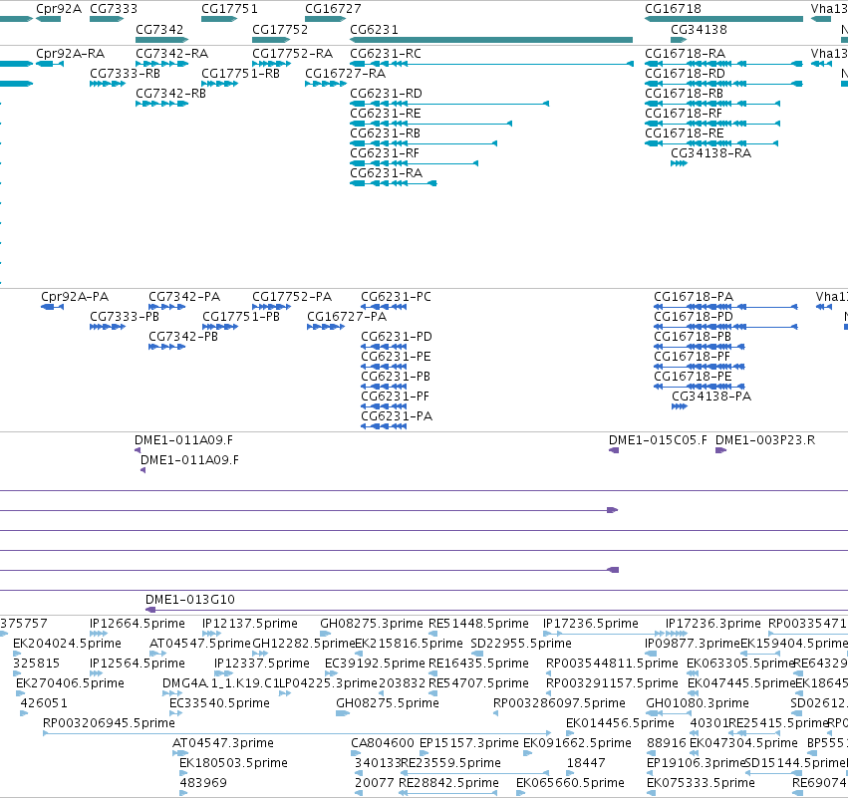This screenshot has width=848, height=798.
Task: Select the CG6231-RB transcript label
Action: pos(385,133)
